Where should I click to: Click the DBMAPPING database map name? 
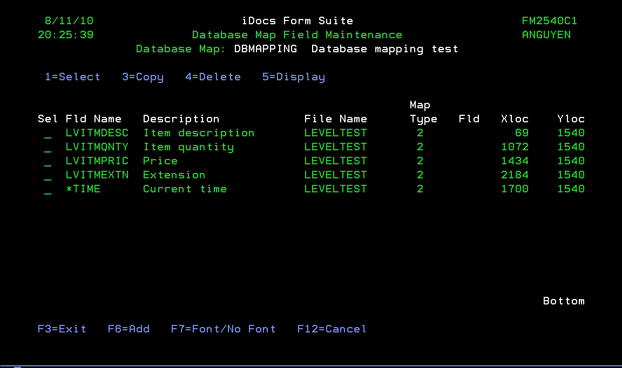(265, 49)
